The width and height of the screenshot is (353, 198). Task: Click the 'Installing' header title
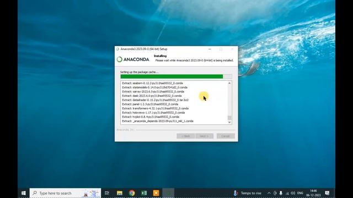pos(161,56)
